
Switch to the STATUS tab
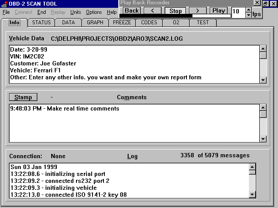point(42,23)
